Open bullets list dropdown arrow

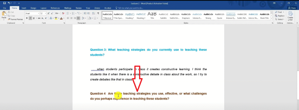(x=71, y=13)
